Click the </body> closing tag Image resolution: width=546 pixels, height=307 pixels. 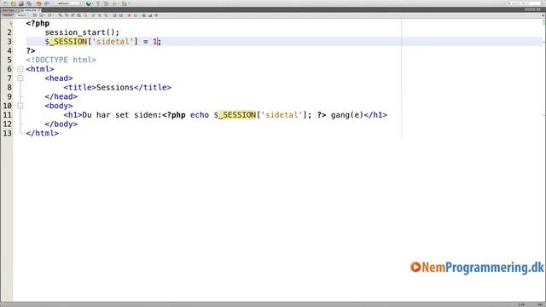[x=61, y=125]
